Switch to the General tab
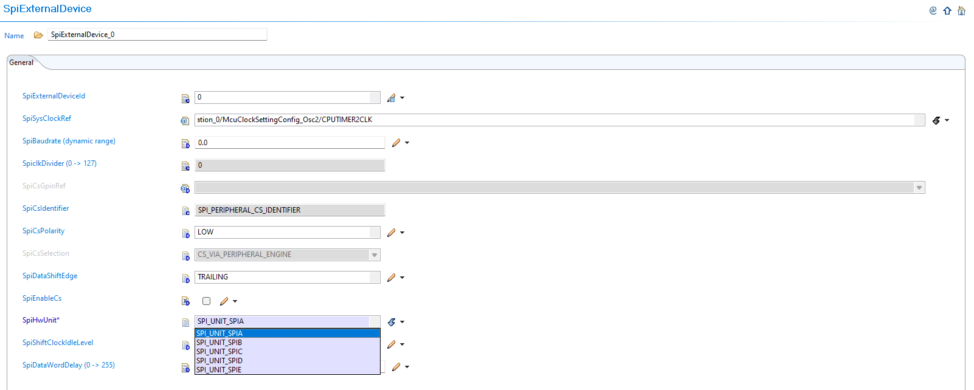The height and width of the screenshot is (390, 974). click(x=21, y=63)
